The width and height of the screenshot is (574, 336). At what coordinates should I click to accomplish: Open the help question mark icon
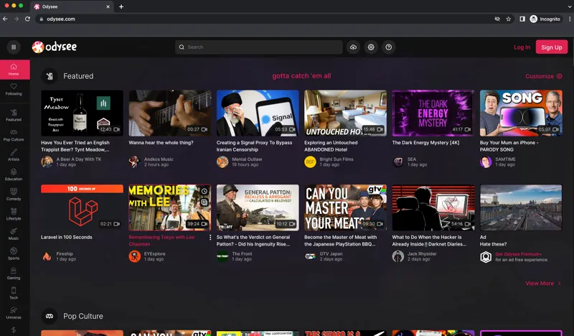(x=388, y=47)
